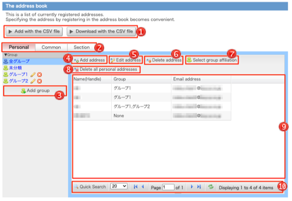
Task: Click the Displaying 1 to 4 of 4 items text
Action: tap(246, 188)
